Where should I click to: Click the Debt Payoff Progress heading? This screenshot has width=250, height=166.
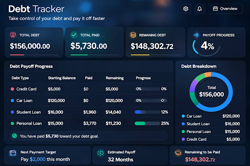coord(31,66)
